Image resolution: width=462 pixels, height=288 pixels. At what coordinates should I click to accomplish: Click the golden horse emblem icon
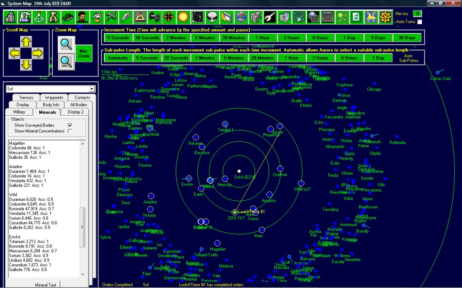(x=371, y=17)
